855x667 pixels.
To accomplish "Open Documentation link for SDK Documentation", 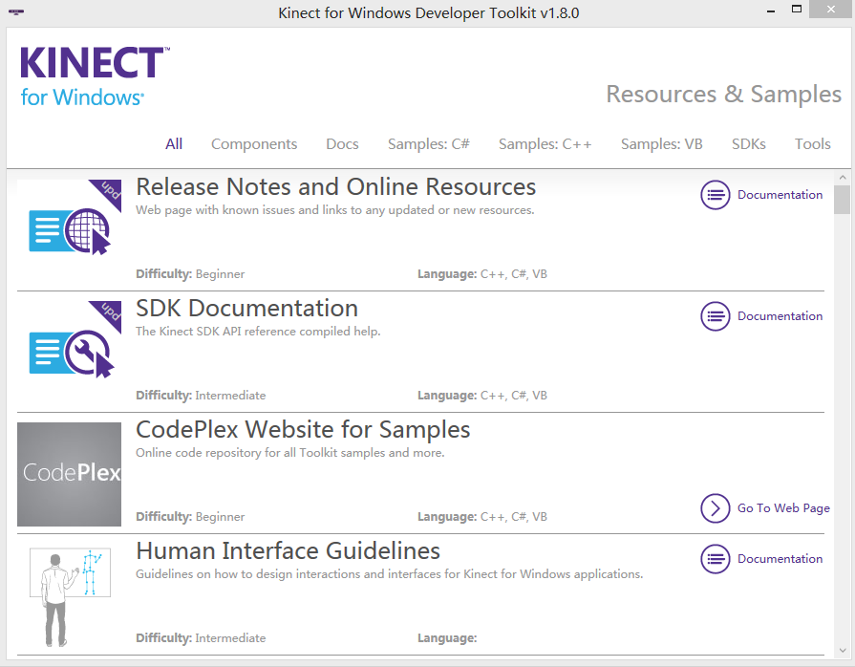I will [780, 316].
